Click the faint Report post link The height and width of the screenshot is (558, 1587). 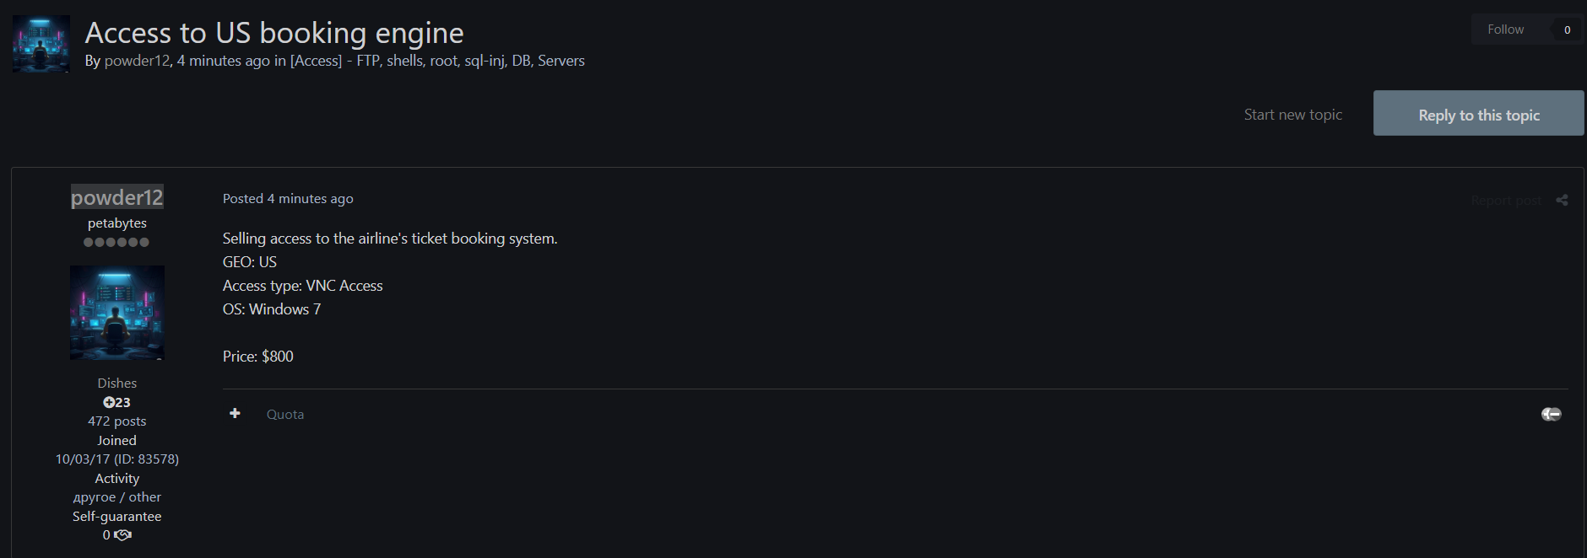(x=1506, y=201)
